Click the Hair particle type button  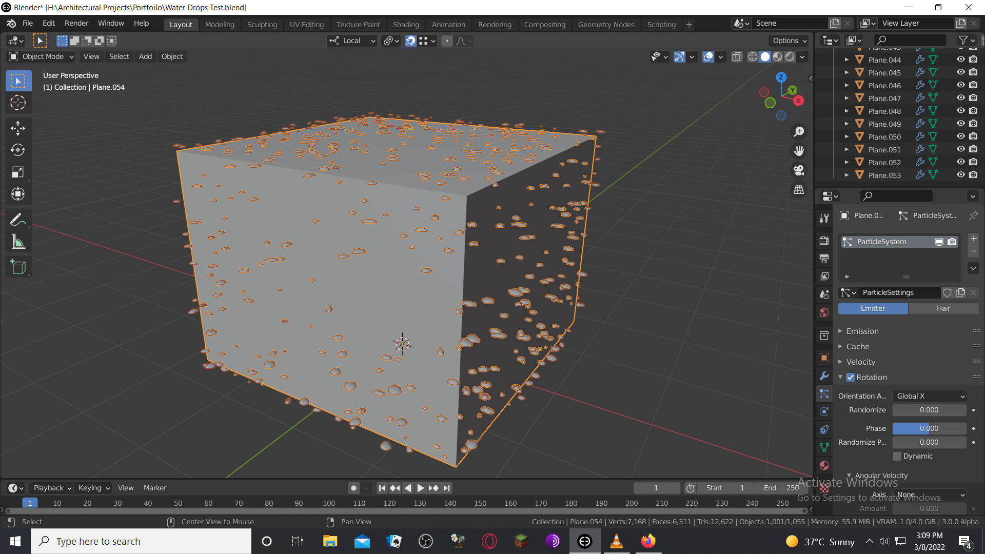[943, 308]
